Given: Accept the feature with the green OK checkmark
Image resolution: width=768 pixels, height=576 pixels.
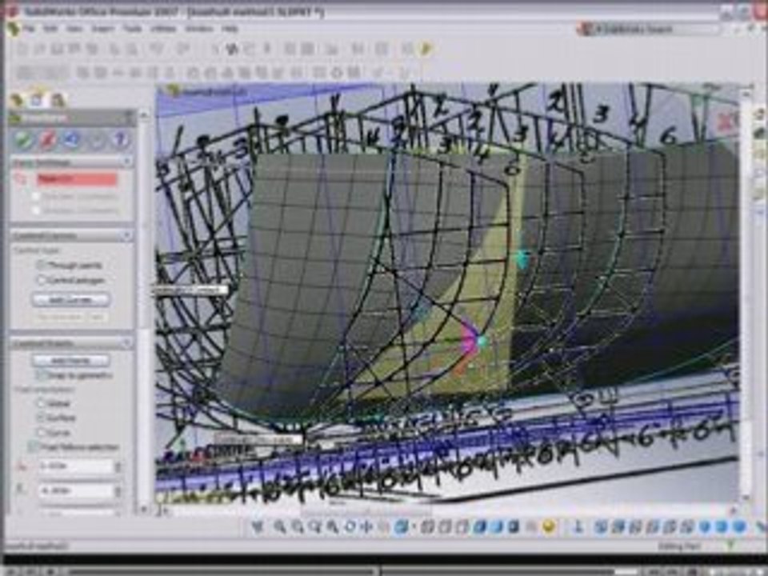Looking at the screenshot, I should 23,141.
